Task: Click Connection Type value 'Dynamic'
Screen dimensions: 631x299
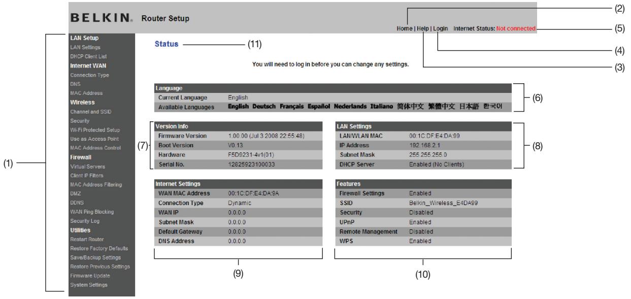Action: (x=240, y=203)
